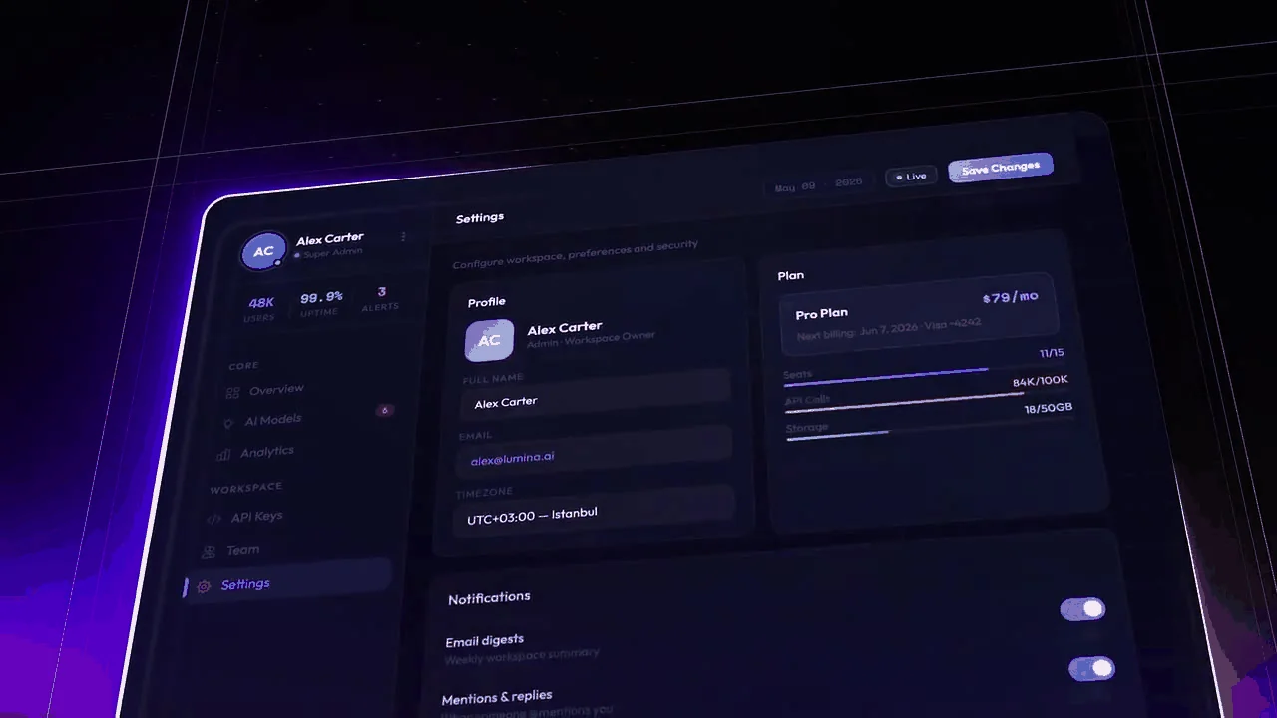Click the 48K users stat

click(260, 308)
